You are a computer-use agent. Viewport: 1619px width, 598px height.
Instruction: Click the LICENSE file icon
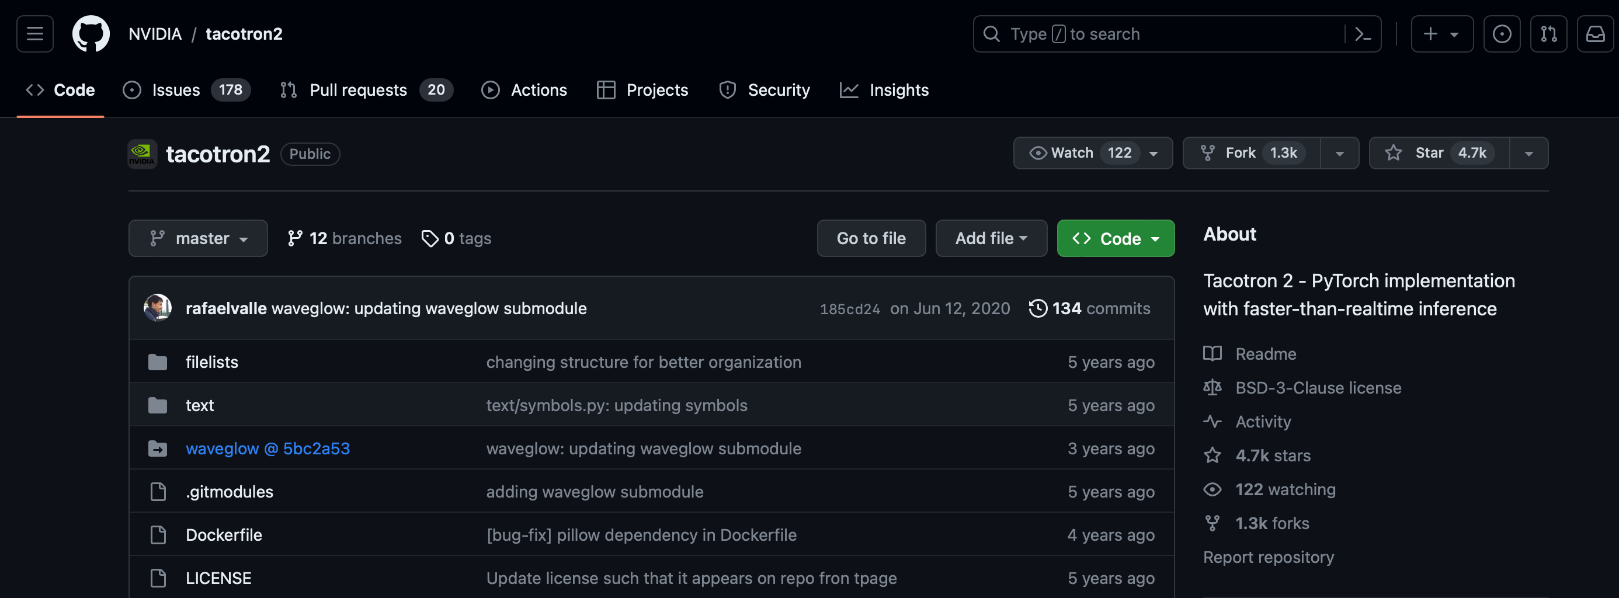(x=158, y=578)
